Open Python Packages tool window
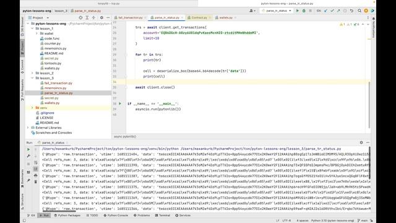396x223 pixels. click(67, 216)
